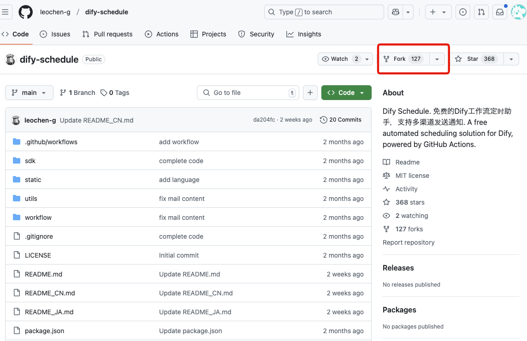View 368 stars stargazers list
527x341 pixels.
point(403,202)
